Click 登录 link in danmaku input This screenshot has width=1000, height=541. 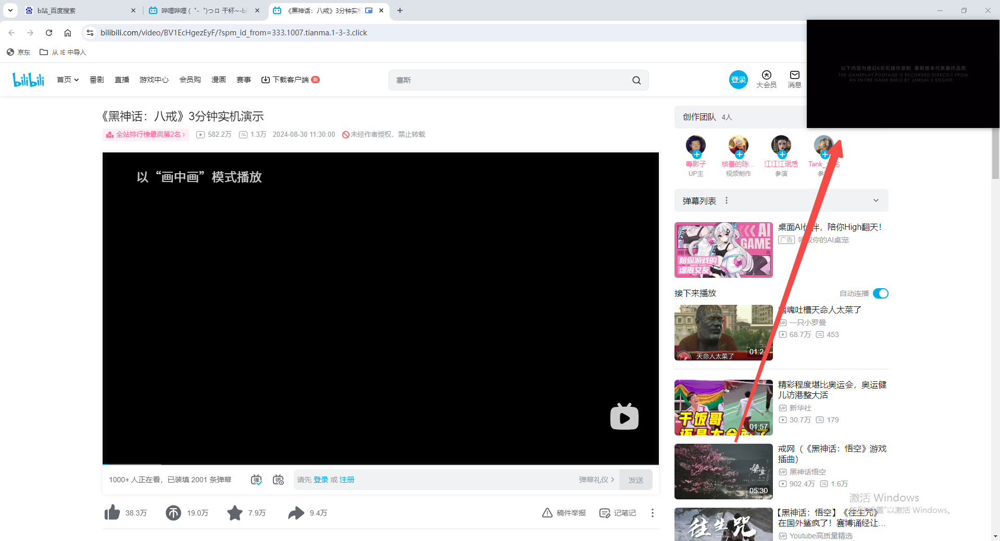(x=321, y=480)
